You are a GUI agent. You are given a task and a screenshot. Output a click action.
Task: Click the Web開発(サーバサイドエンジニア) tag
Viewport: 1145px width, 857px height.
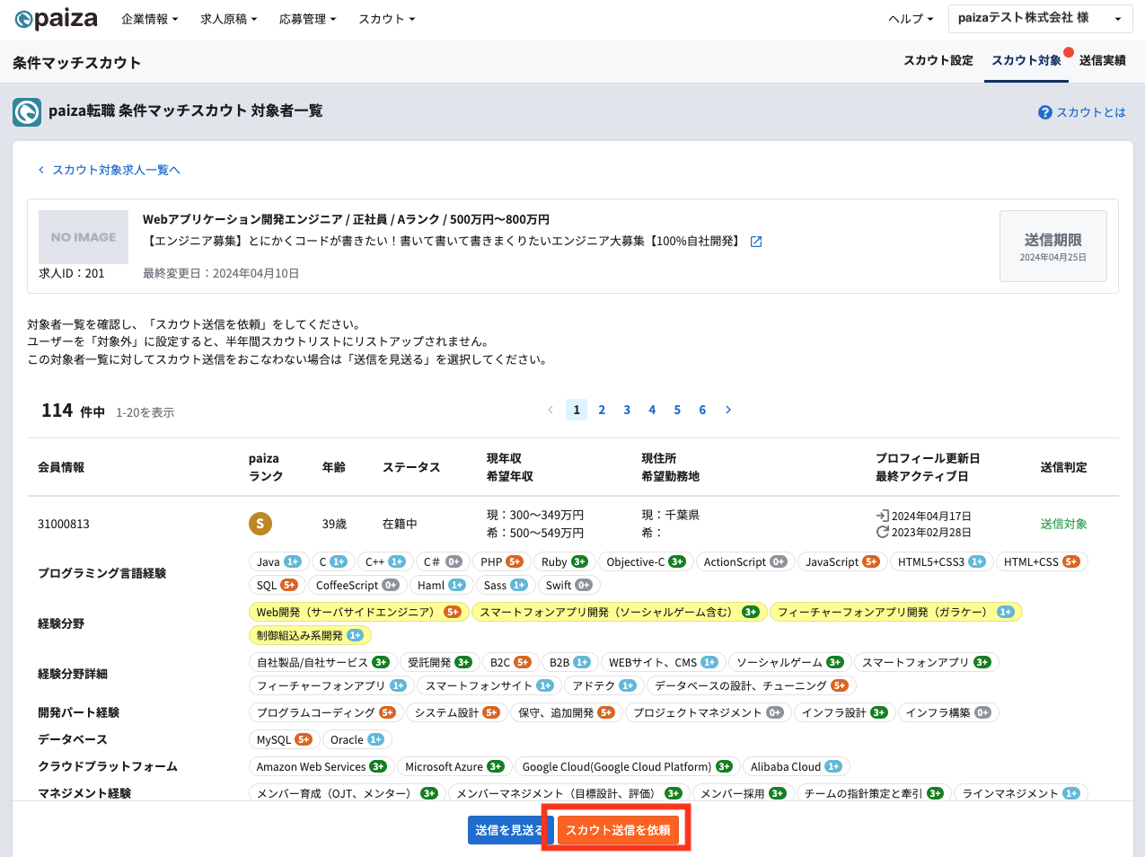[357, 612]
